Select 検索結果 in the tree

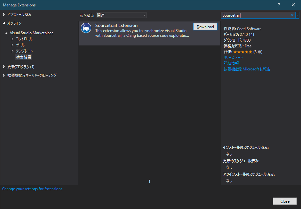[x=24, y=57]
